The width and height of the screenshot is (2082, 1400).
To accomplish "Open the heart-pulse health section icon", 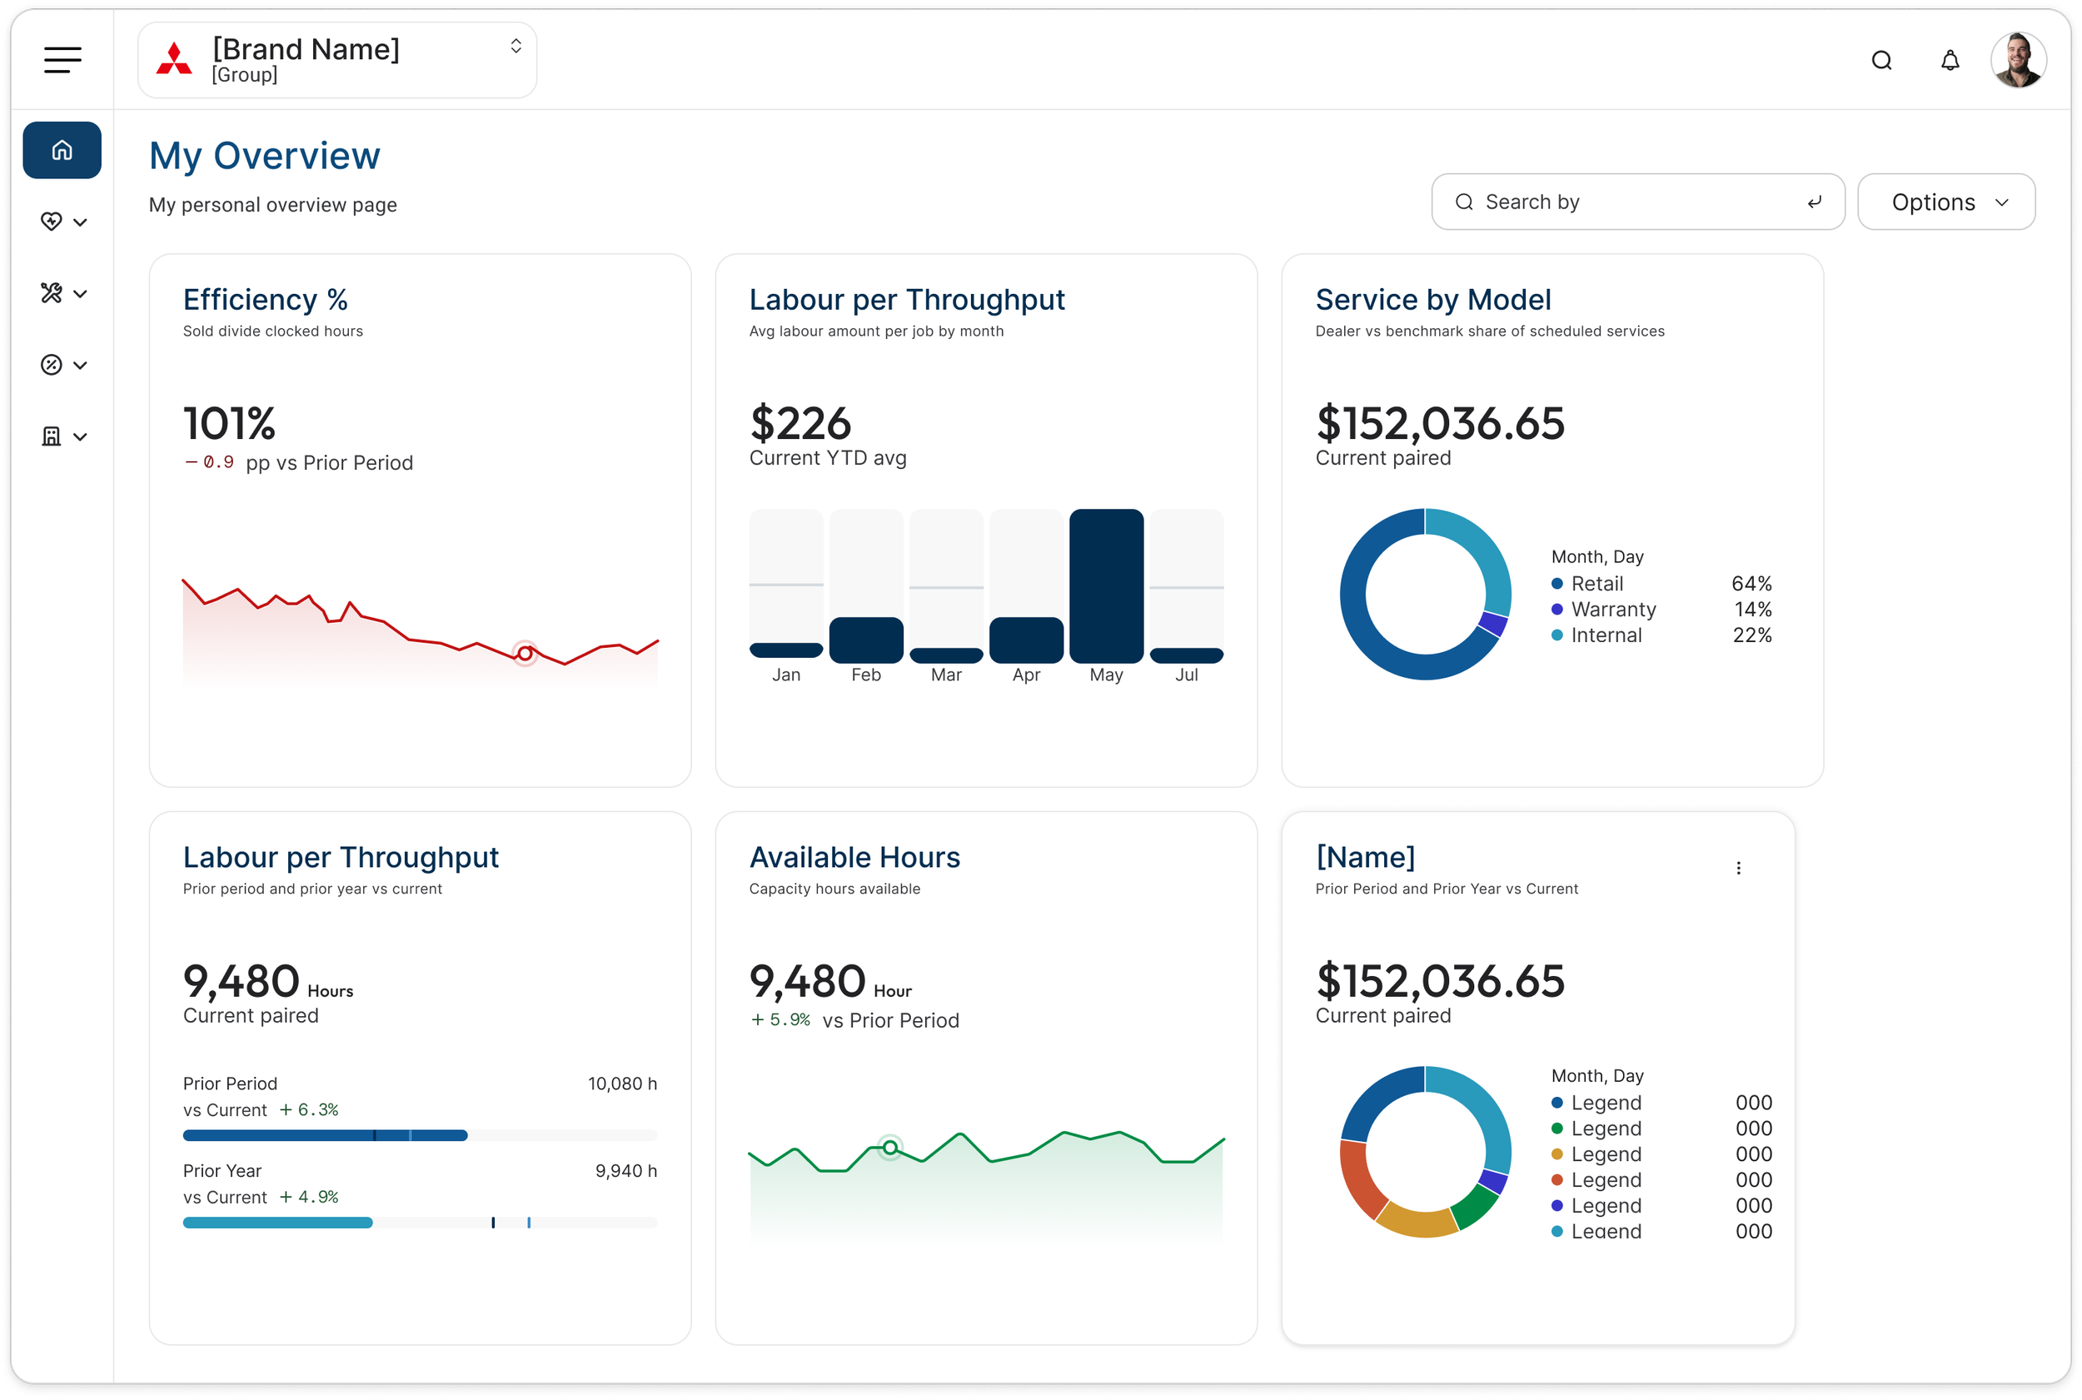I will click(x=52, y=222).
